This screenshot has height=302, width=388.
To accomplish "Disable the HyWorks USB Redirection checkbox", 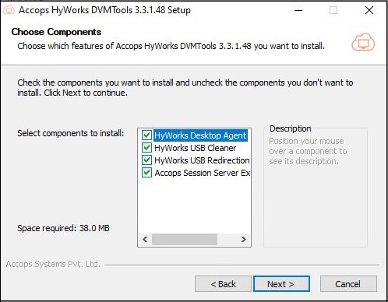I will point(146,160).
